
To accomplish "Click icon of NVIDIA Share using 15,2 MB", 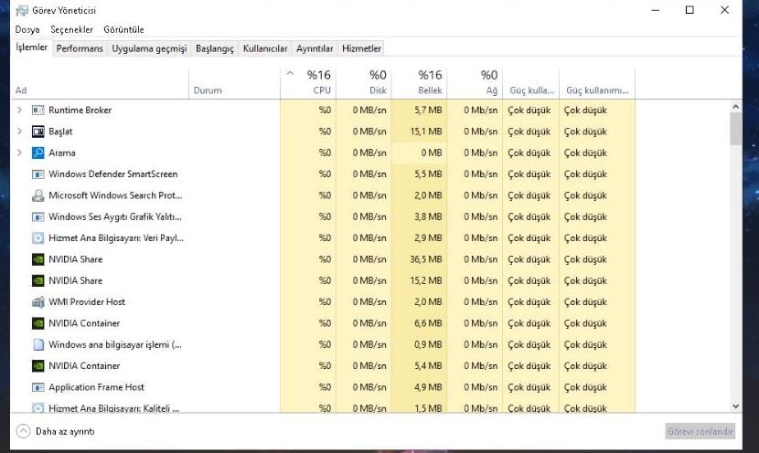I will tap(37, 280).
